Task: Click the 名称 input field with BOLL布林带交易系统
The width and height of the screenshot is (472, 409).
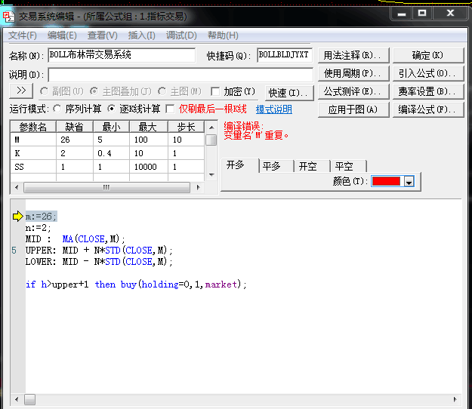Action: pos(122,55)
